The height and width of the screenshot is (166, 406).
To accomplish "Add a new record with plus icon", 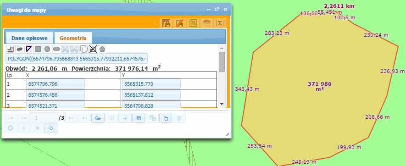I will [125, 118].
